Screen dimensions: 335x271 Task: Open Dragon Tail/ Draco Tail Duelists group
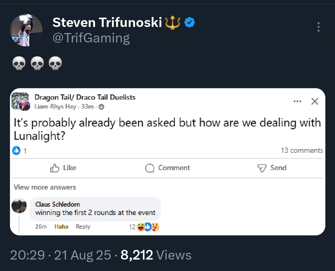(x=85, y=97)
